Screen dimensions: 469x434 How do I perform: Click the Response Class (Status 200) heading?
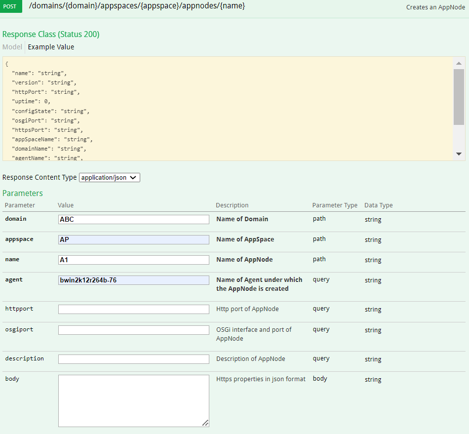[51, 34]
